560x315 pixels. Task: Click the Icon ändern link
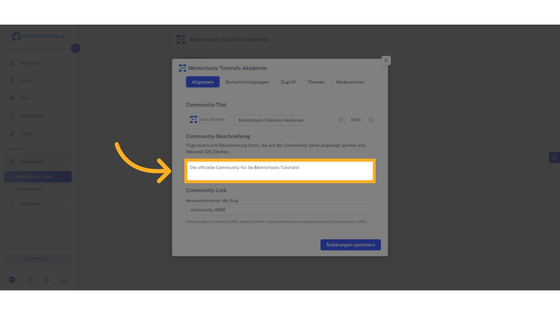click(212, 120)
